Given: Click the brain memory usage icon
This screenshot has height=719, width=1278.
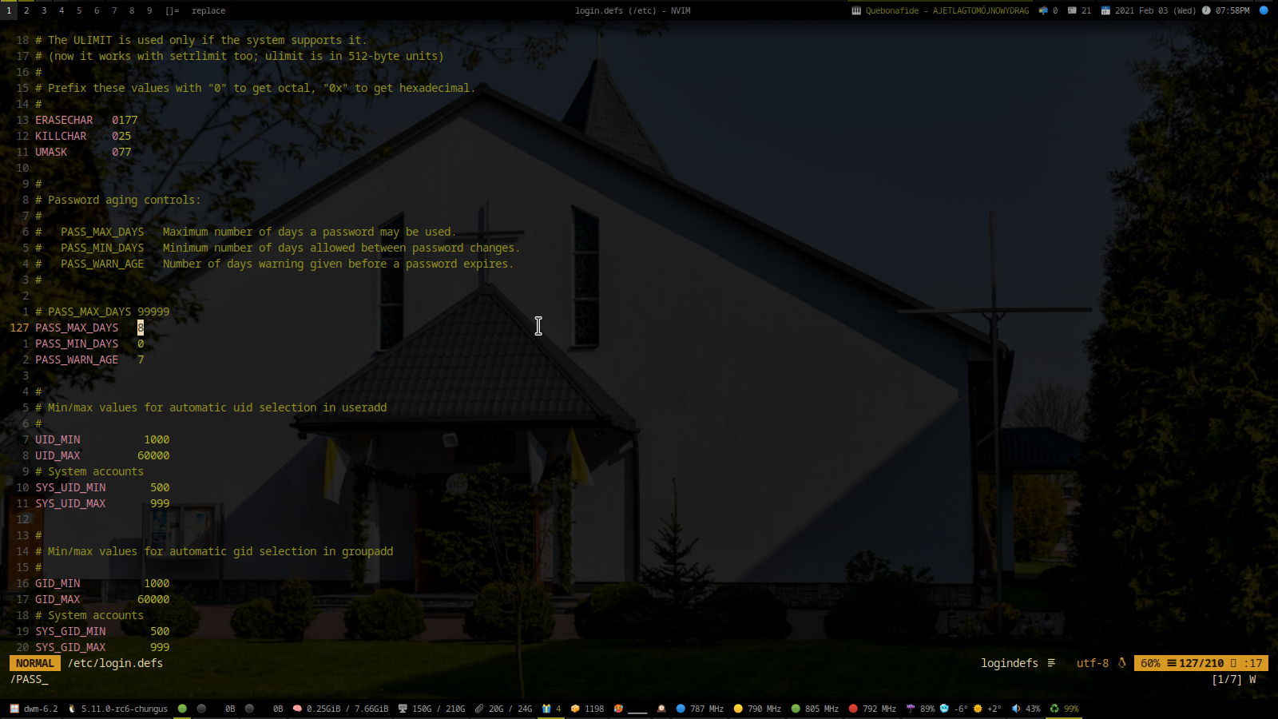Looking at the screenshot, I should click(297, 709).
